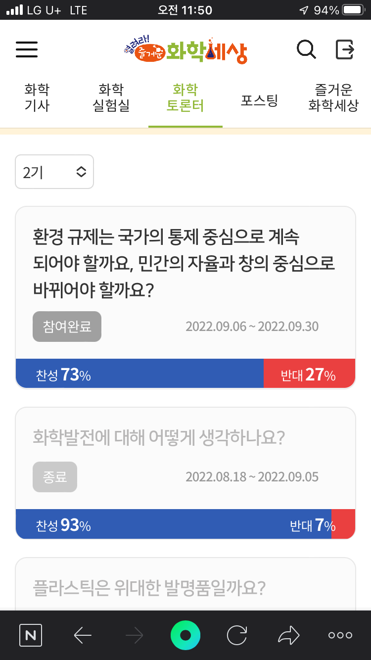The width and height of the screenshot is (371, 660).
Task: Tap the Naver N home icon
Action: pyautogui.click(x=31, y=635)
